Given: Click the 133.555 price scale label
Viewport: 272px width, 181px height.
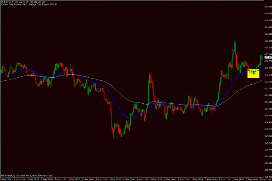Looking at the screenshot, I should 269,41.
